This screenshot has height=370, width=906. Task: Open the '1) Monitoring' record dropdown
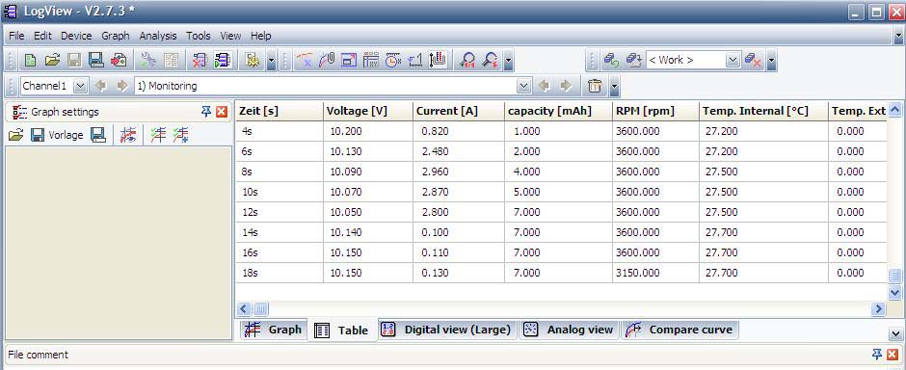tap(524, 86)
